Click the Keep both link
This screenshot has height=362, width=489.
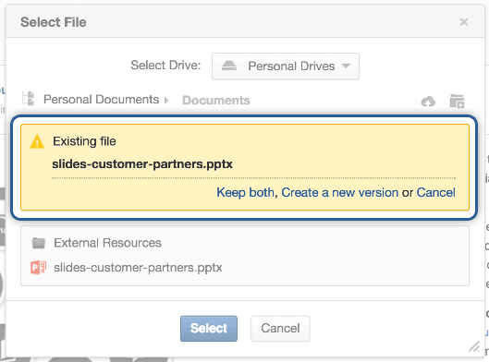click(246, 192)
